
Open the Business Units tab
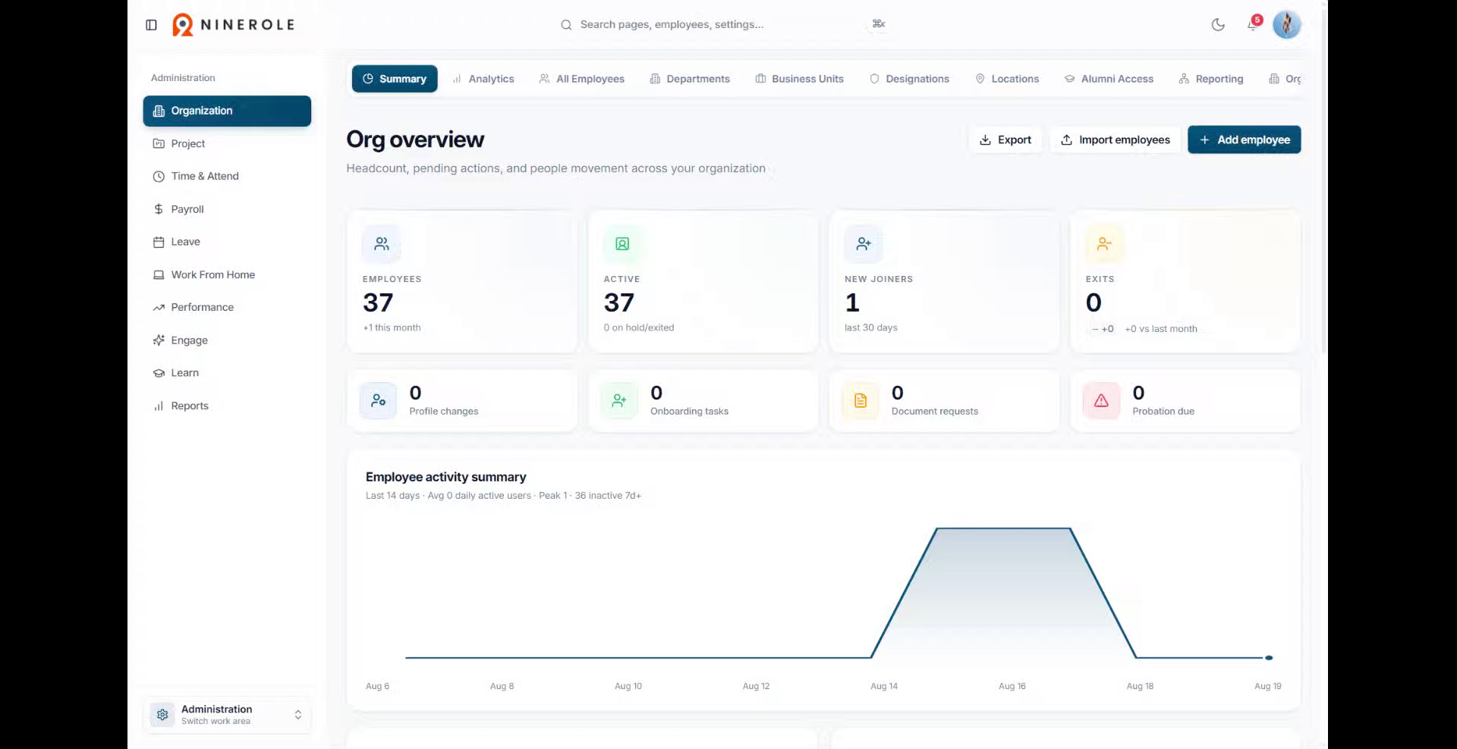click(x=800, y=79)
